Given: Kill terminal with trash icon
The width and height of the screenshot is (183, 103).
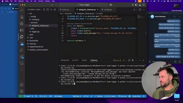Looking at the screenshot, I should pyautogui.click(x=133, y=60).
